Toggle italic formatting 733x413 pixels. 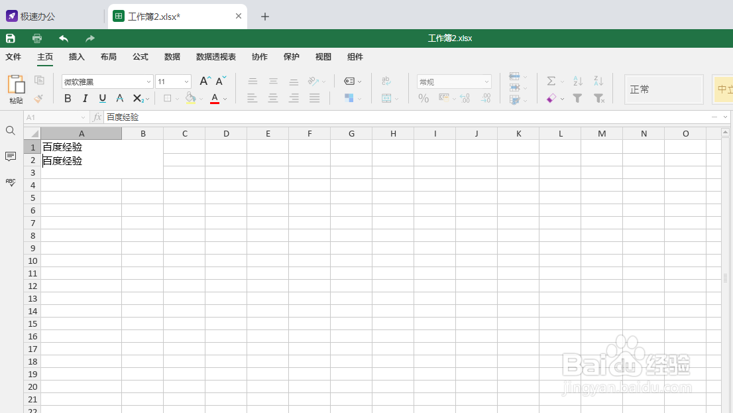tap(85, 98)
